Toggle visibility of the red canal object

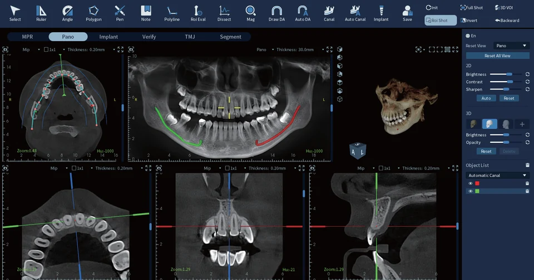pos(471,183)
